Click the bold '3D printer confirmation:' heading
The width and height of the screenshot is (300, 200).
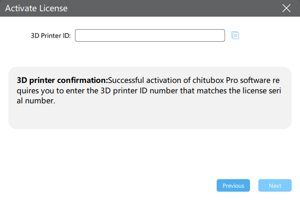click(62, 80)
